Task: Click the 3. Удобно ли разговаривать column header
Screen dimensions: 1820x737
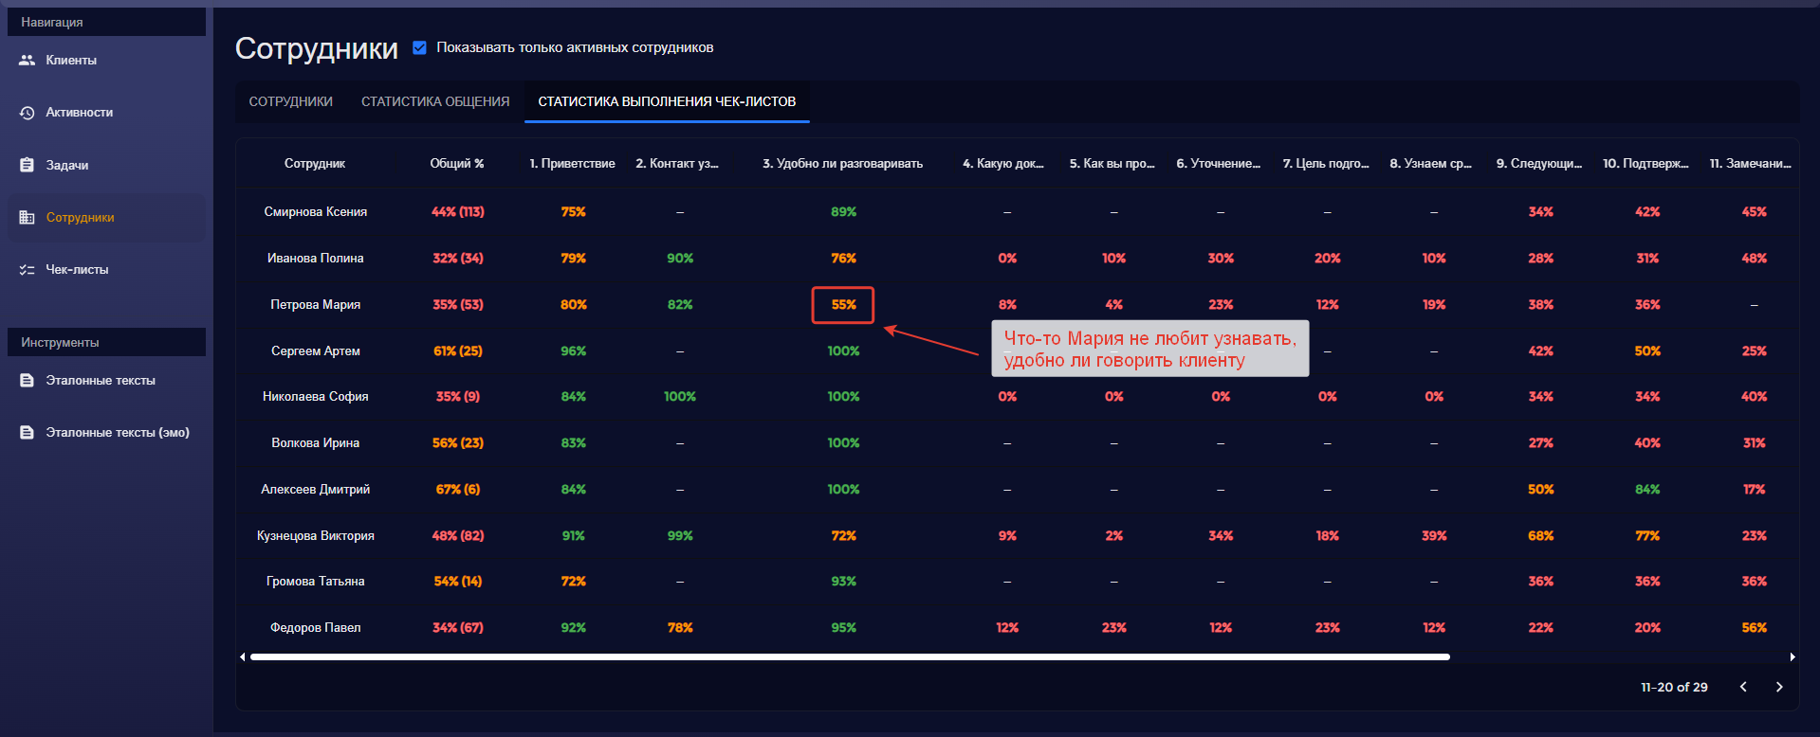Action: click(842, 164)
